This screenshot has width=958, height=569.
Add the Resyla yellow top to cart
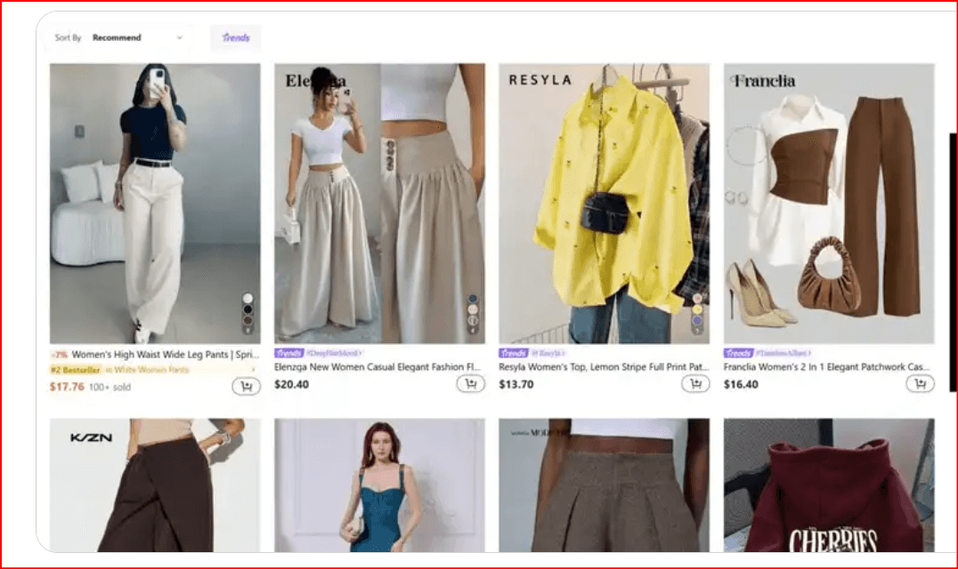point(695,384)
